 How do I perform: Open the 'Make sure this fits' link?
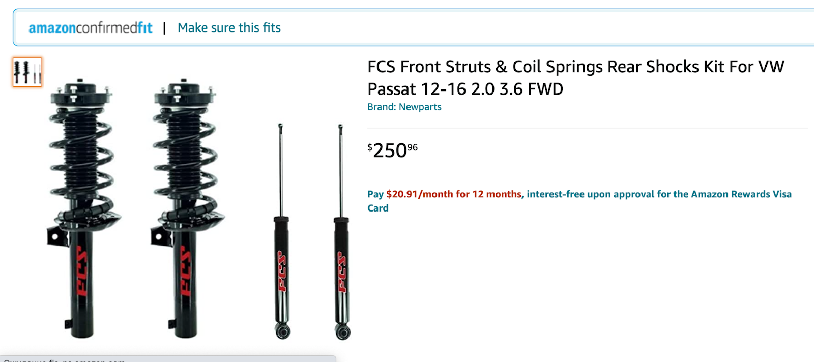pos(229,27)
